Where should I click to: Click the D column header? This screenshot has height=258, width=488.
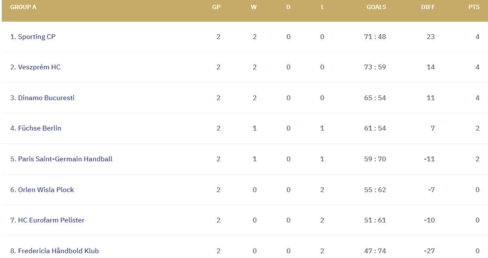(288, 7)
